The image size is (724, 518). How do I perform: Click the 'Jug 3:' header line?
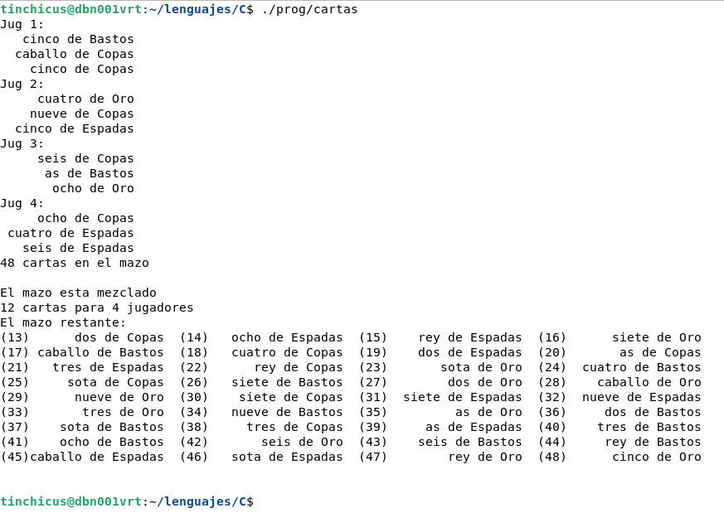tap(22, 143)
